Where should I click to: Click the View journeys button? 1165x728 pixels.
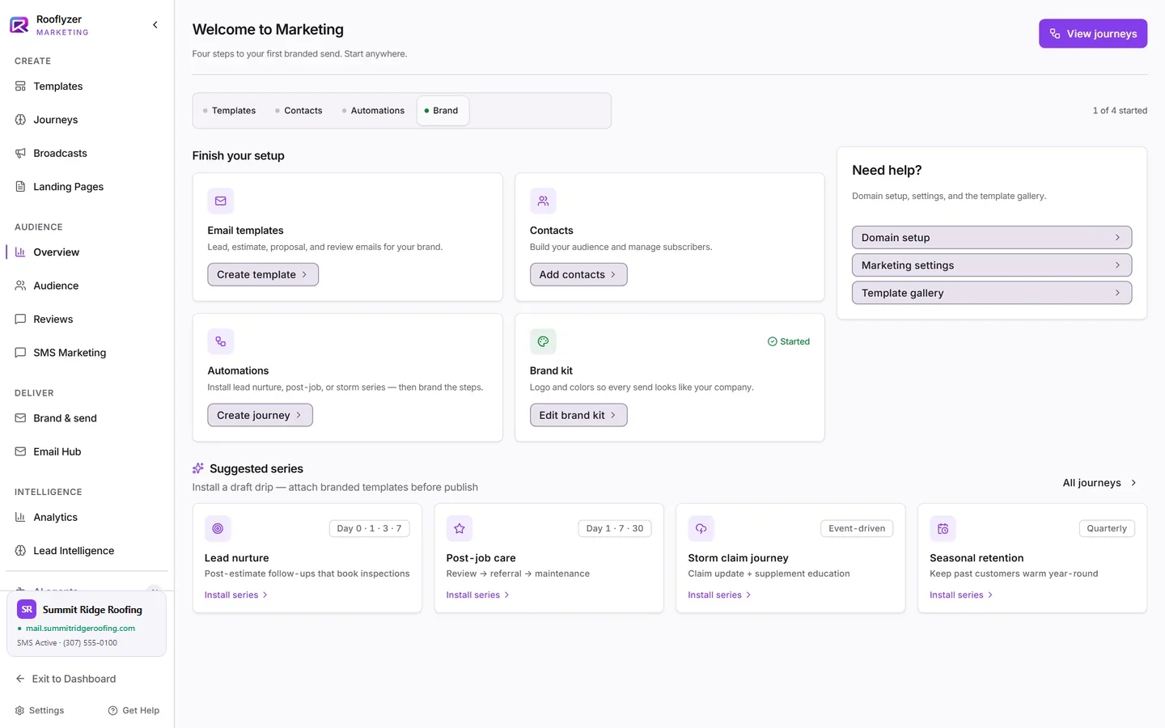[1093, 33]
